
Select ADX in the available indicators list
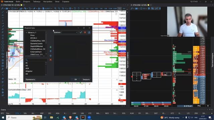27,68
